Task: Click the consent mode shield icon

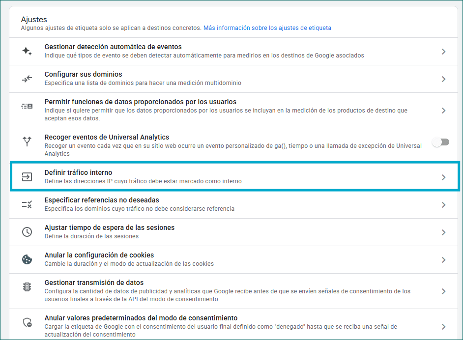Action: pyautogui.click(x=27, y=323)
